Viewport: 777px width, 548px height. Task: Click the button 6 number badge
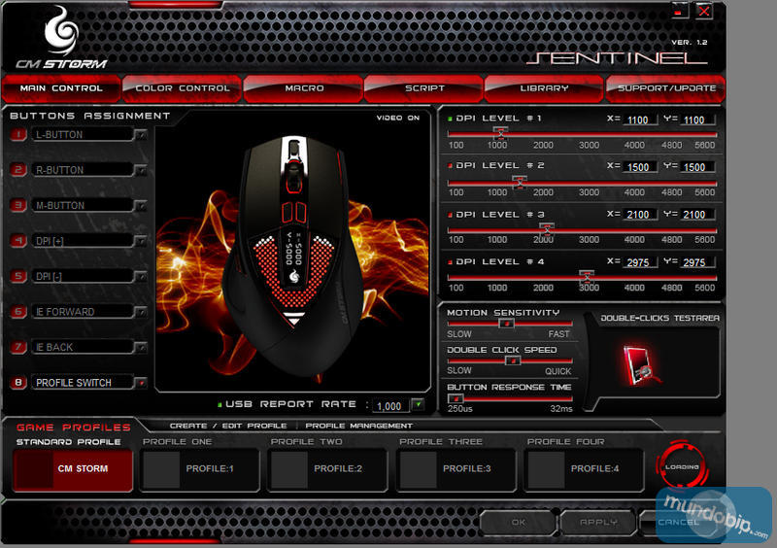click(18, 312)
